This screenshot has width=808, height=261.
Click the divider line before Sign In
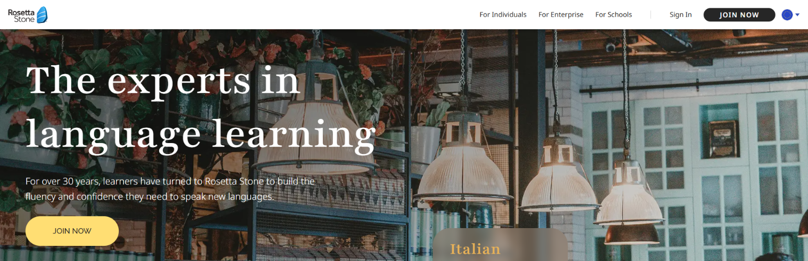[x=650, y=15]
